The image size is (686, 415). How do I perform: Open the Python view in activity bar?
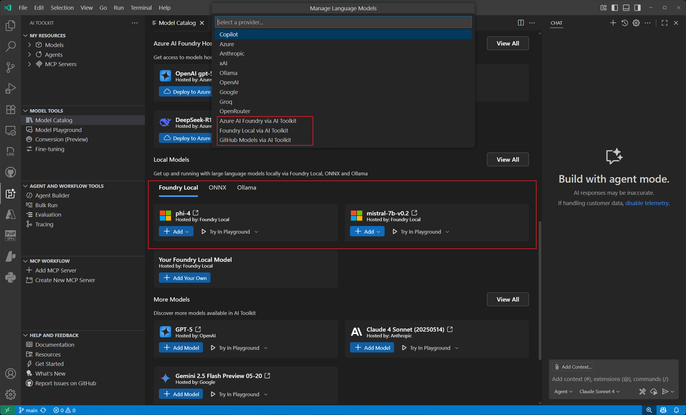11,277
